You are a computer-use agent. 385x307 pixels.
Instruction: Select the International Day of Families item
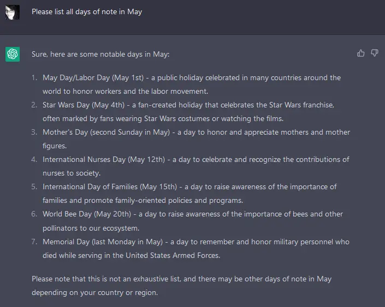189,193
